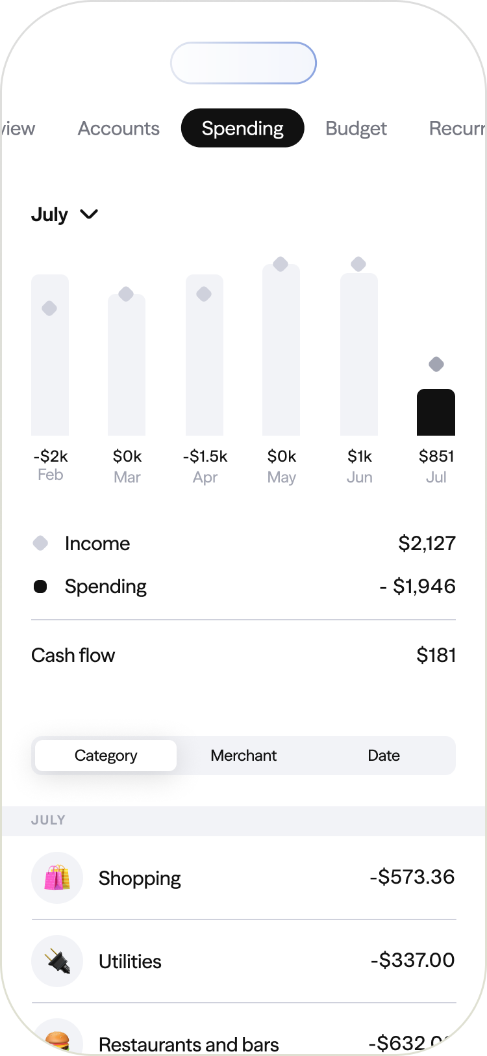Tap the diamond marker above the Jul bar
Viewport: 487px width, 1056px height.
436,364
